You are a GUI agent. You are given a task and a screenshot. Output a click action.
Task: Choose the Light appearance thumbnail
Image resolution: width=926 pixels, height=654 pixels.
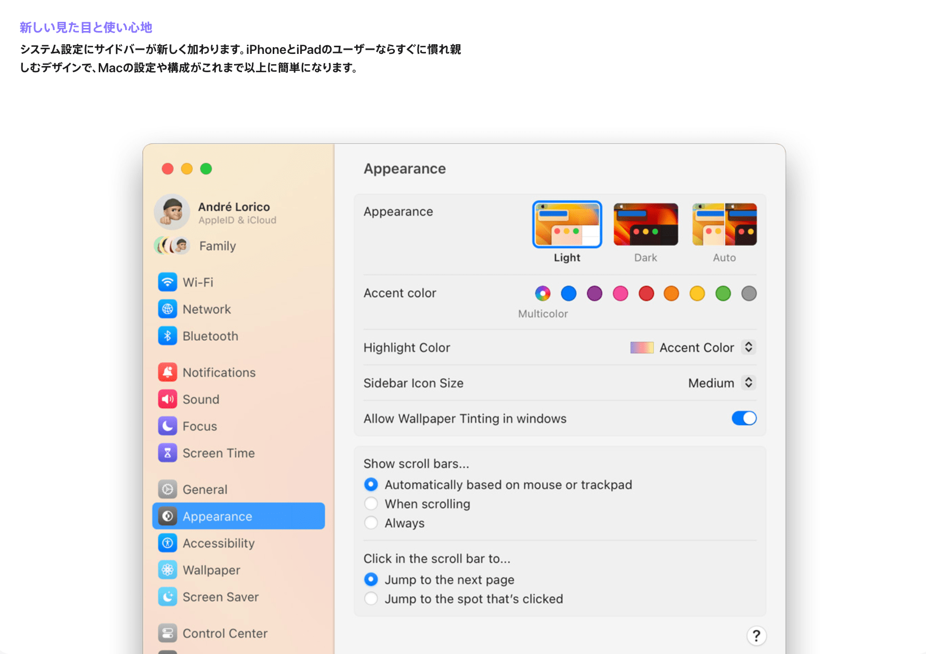point(567,224)
